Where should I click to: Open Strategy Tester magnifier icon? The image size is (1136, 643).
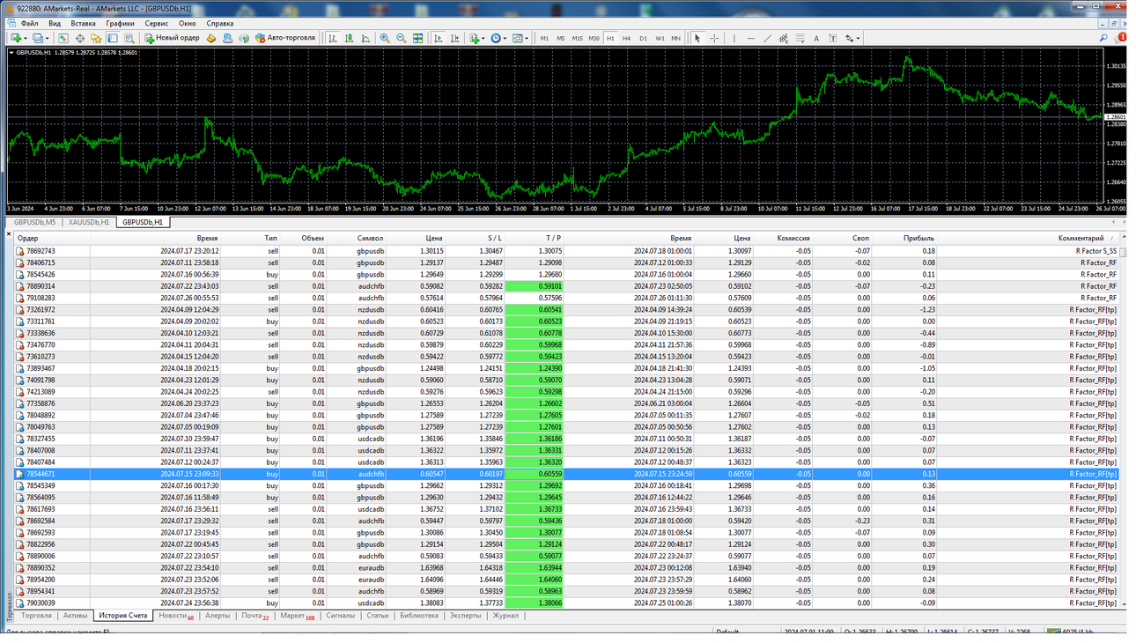pyautogui.click(x=129, y=38)
